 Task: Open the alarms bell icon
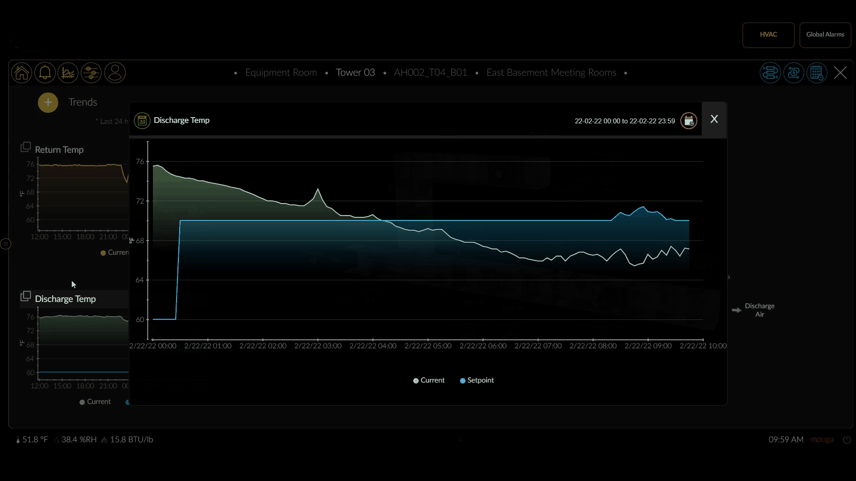tap(45, 73)
